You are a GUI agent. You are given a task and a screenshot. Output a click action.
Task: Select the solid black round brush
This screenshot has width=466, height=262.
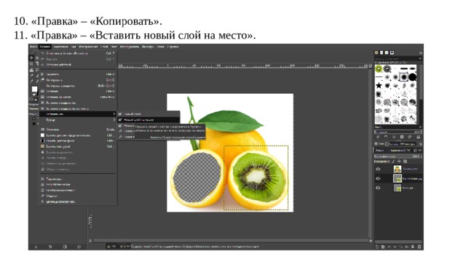[x=412, y=77]
